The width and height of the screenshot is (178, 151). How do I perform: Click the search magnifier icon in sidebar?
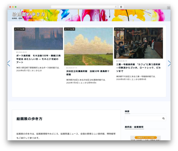(163, 119)
